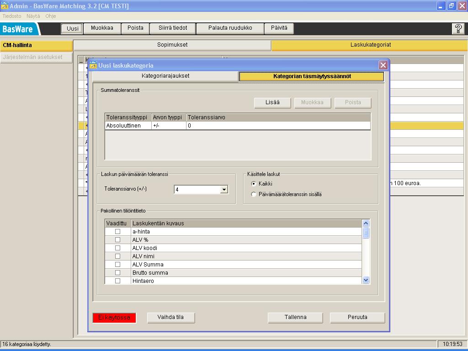Click the main toolbar Muokkaa button
Image resolution: width=468 pixels, height=351 pixels.
102,28
